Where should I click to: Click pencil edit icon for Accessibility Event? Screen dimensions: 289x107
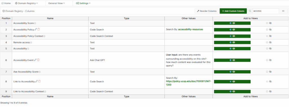coord(35,60)
